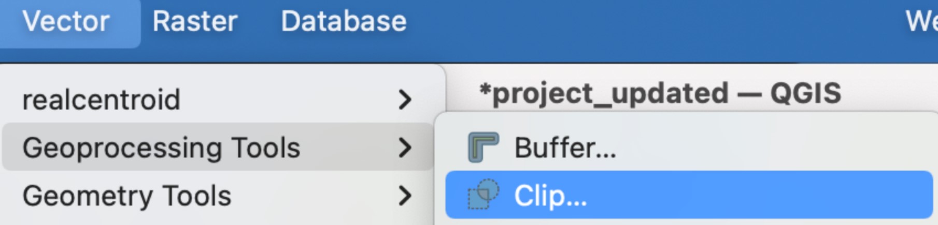The height and width of the screenshot is (225, 938).
Task: Expand the realcentroid submenu arrow
Action: 405,99
